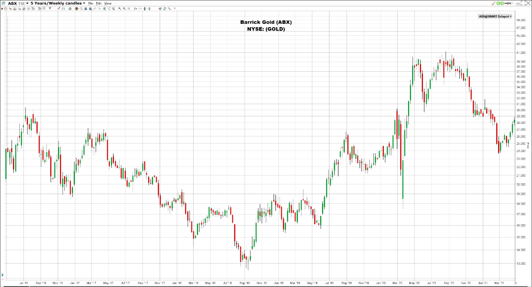Click the Jan '21 date axis label
532x287 pixels.
483,283
